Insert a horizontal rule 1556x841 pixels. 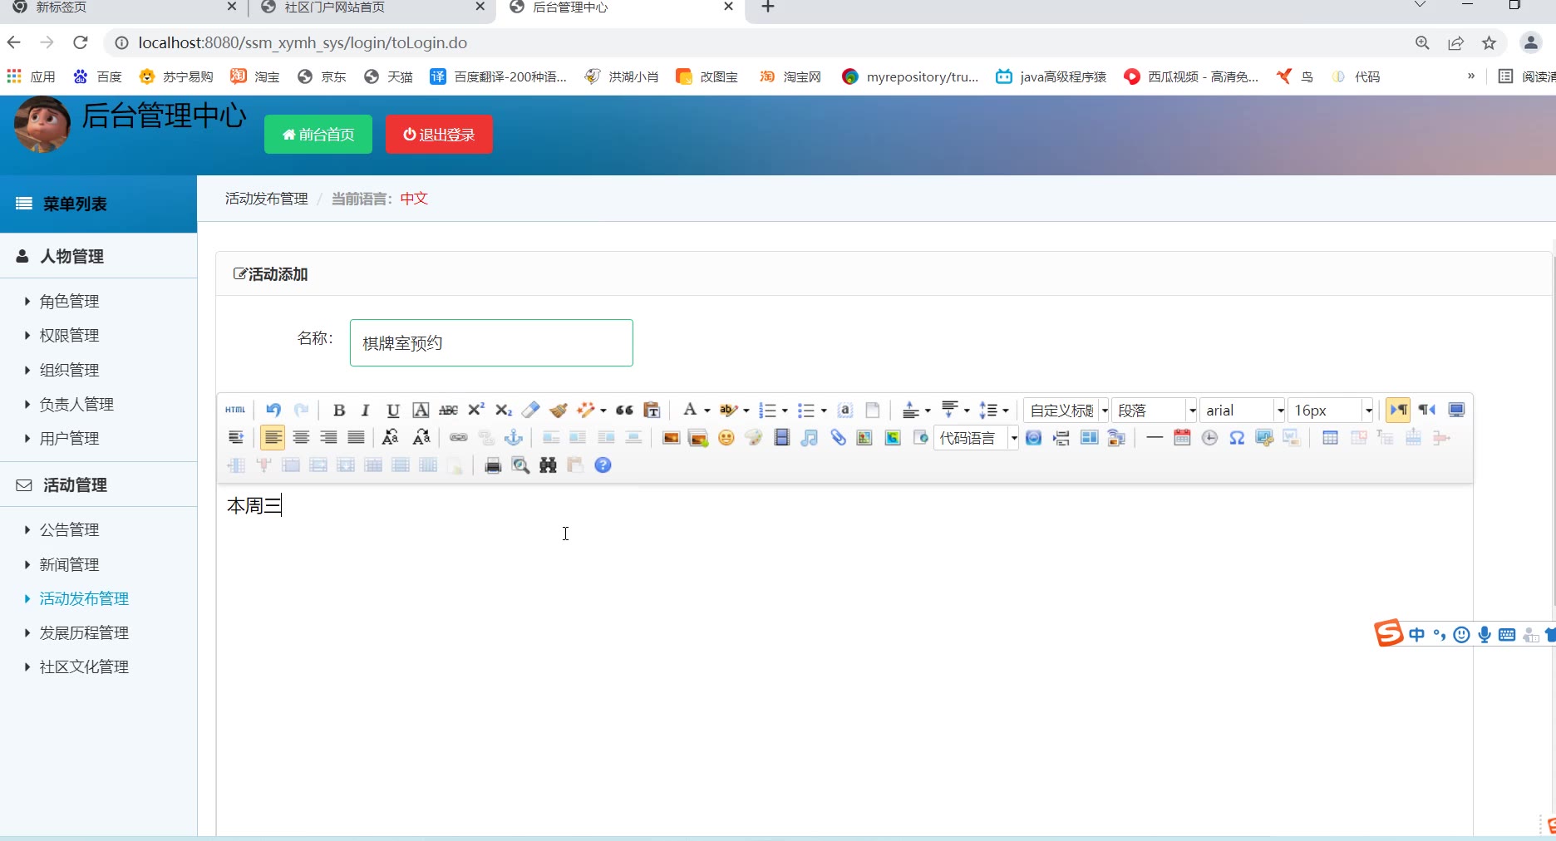(1155, 437)
